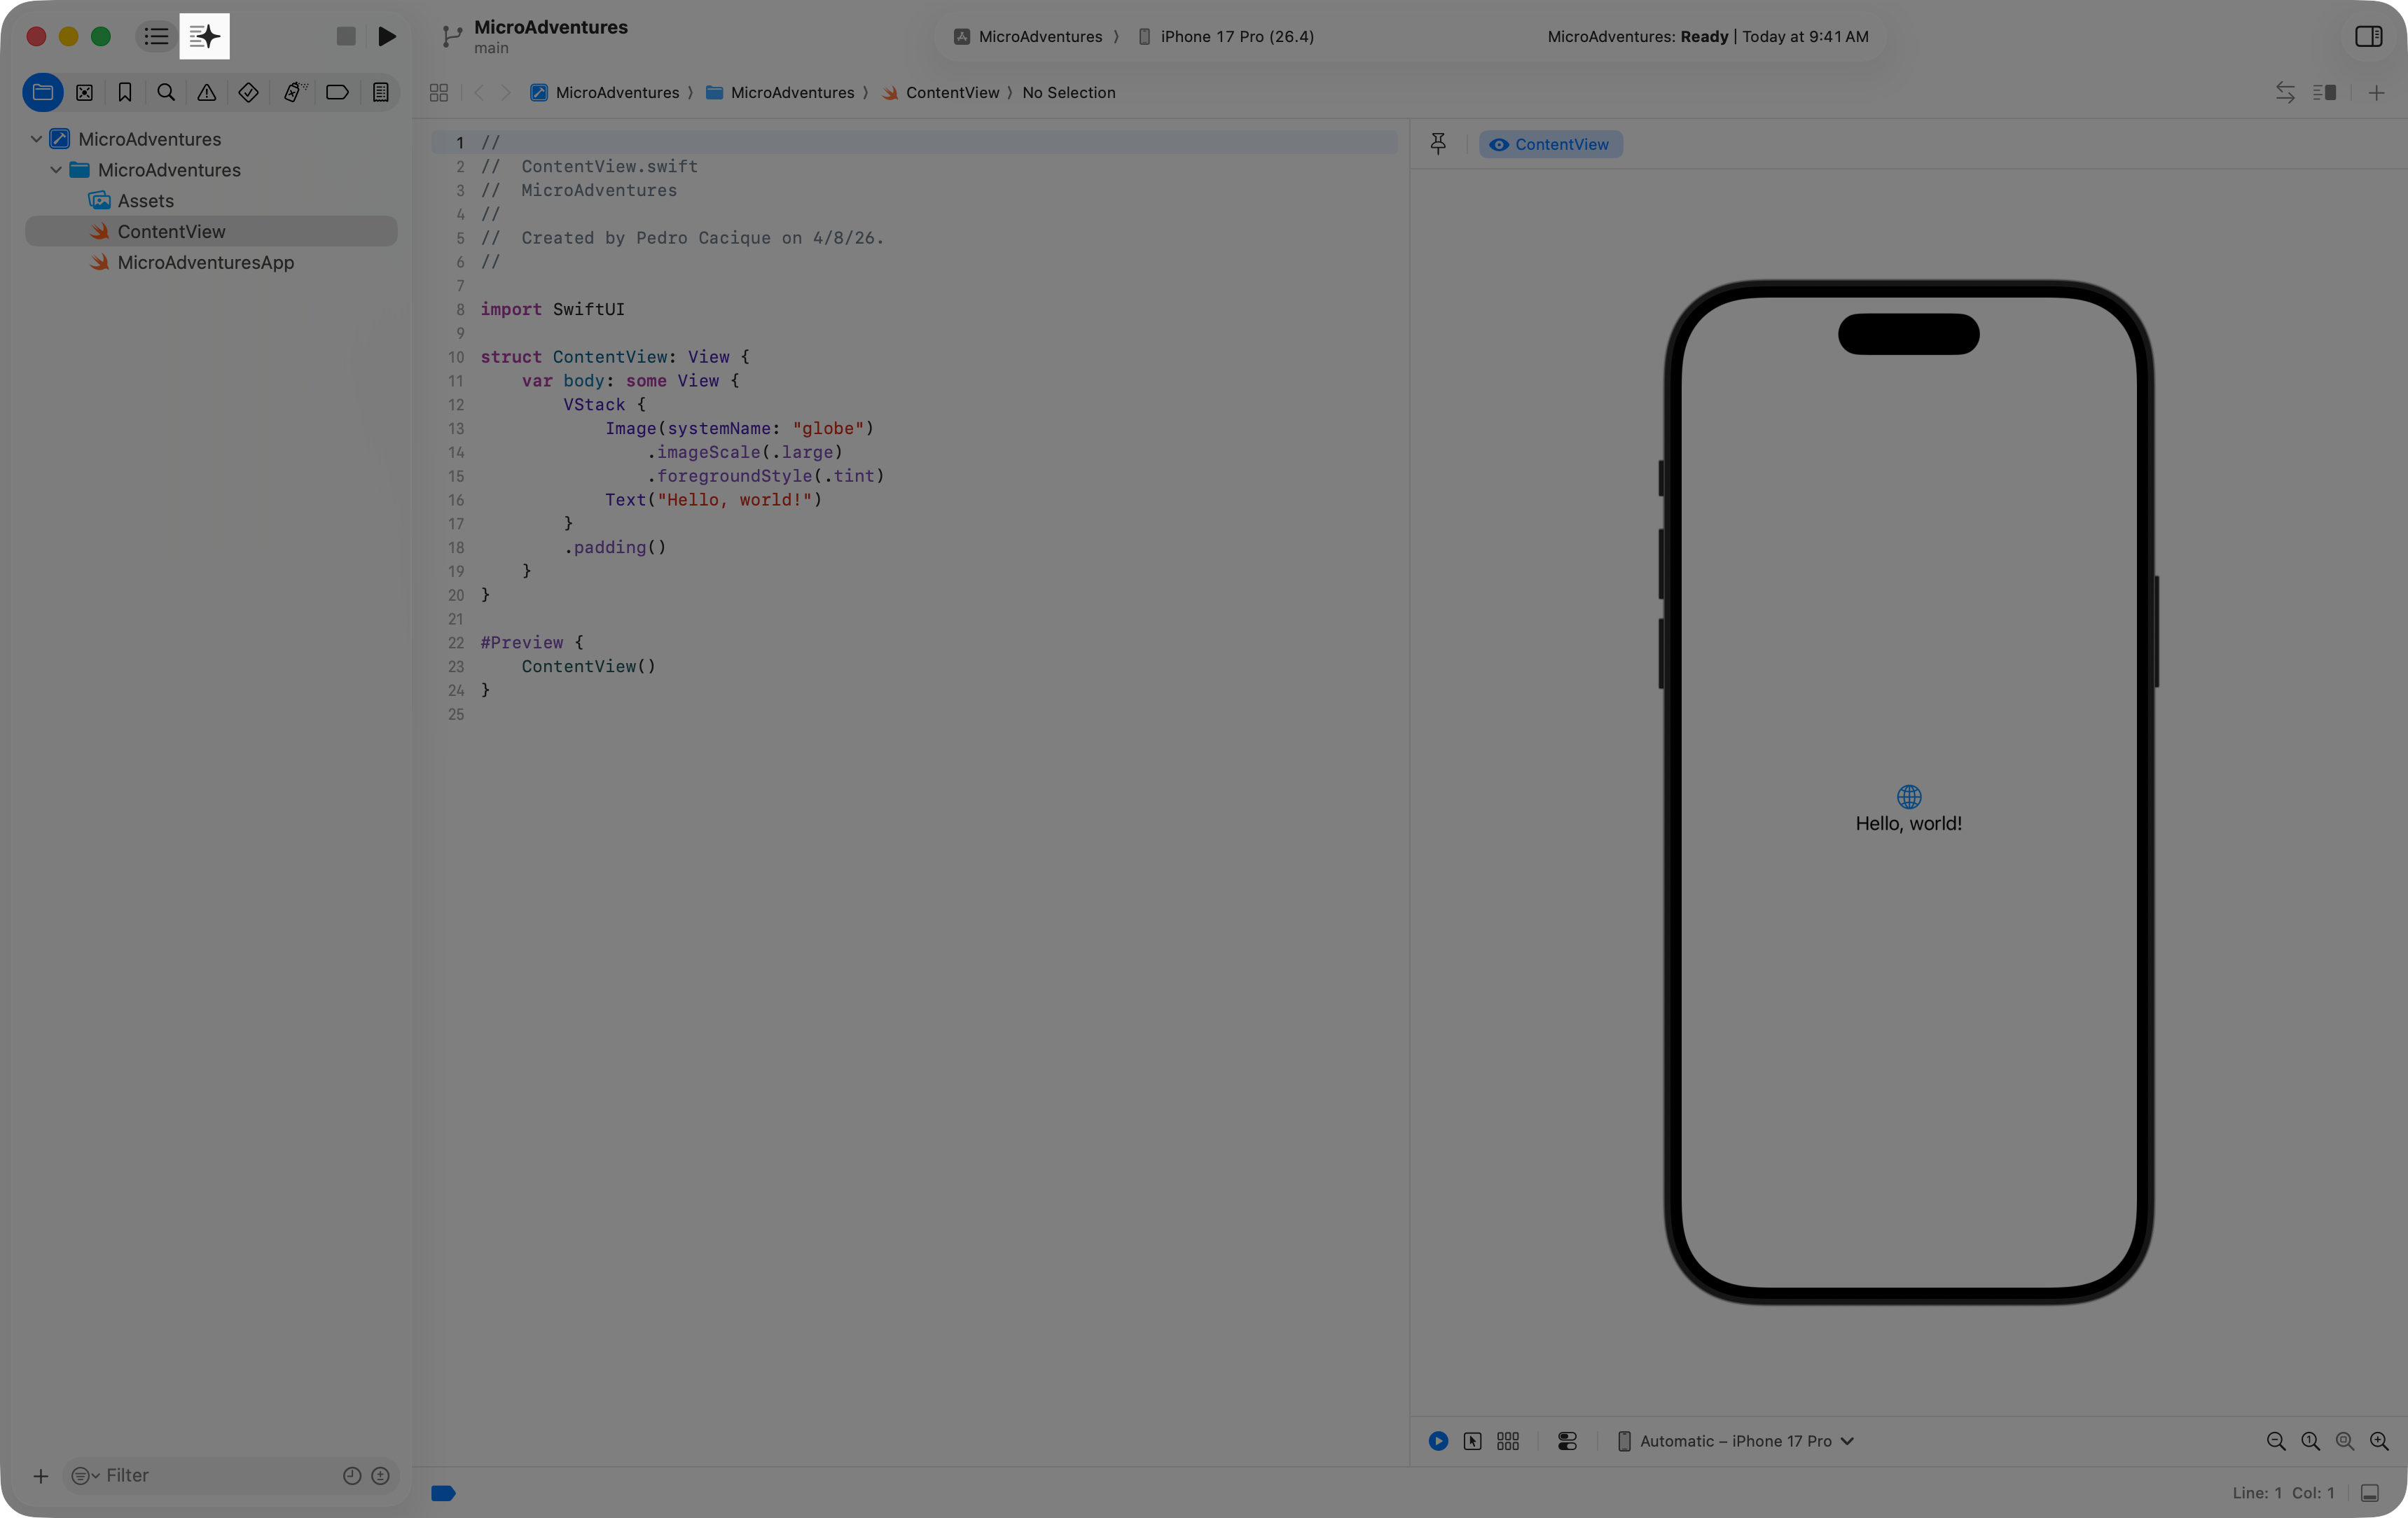Select ContentView in the project navigator
Image resolution: width=2408 pixels, height=1518 pixels.
[211, 232]
